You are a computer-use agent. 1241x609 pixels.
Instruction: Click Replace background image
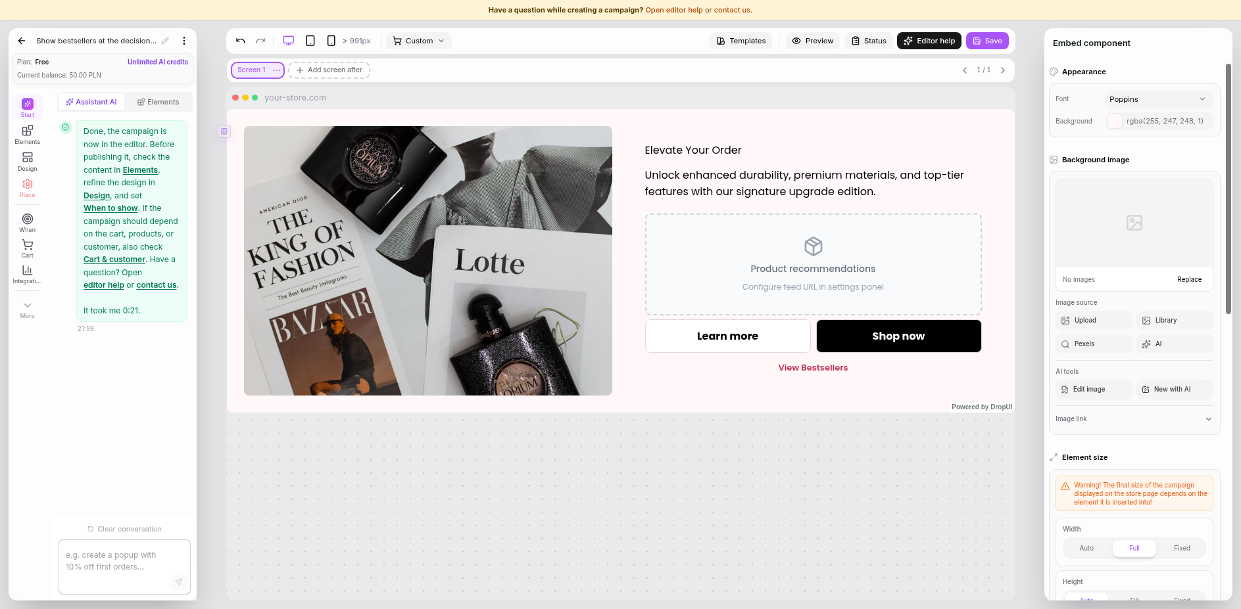click(1189, 279)
